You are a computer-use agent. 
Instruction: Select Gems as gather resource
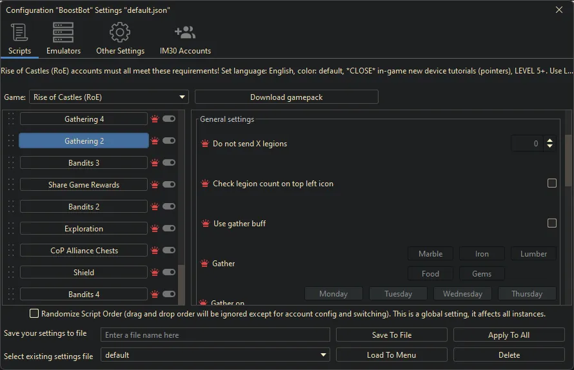pyautogui.click(x=482, y=274)
